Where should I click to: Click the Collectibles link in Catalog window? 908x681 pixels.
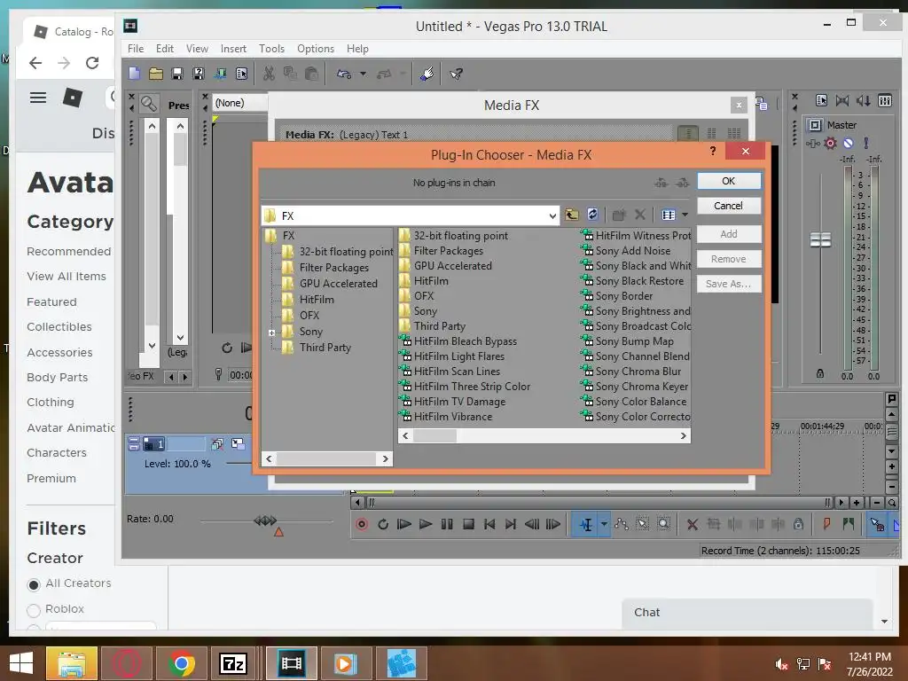click(59, 326)
